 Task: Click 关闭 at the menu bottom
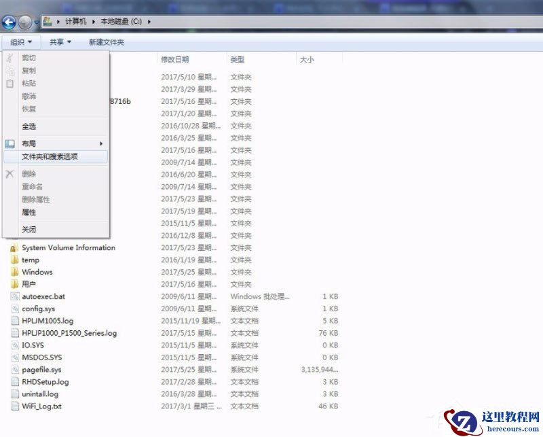[29, 229]
